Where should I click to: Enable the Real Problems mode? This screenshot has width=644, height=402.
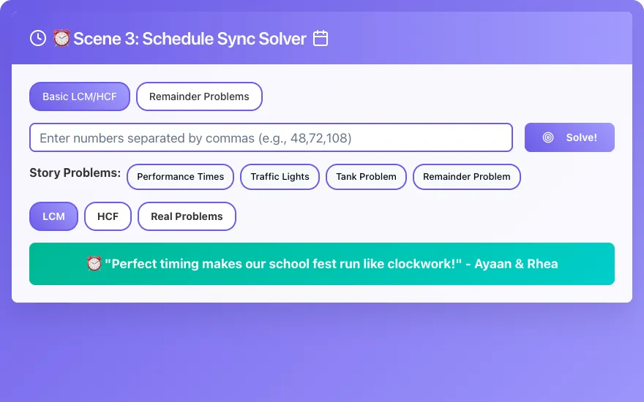187,216
